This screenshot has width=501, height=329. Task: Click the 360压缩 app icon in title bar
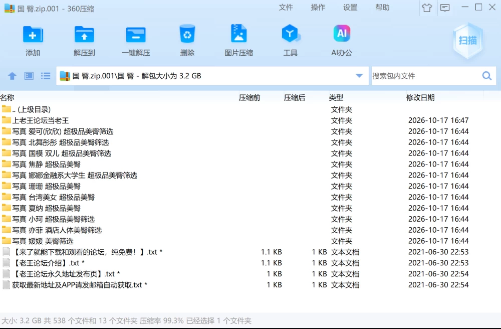(x=9, y=8)
